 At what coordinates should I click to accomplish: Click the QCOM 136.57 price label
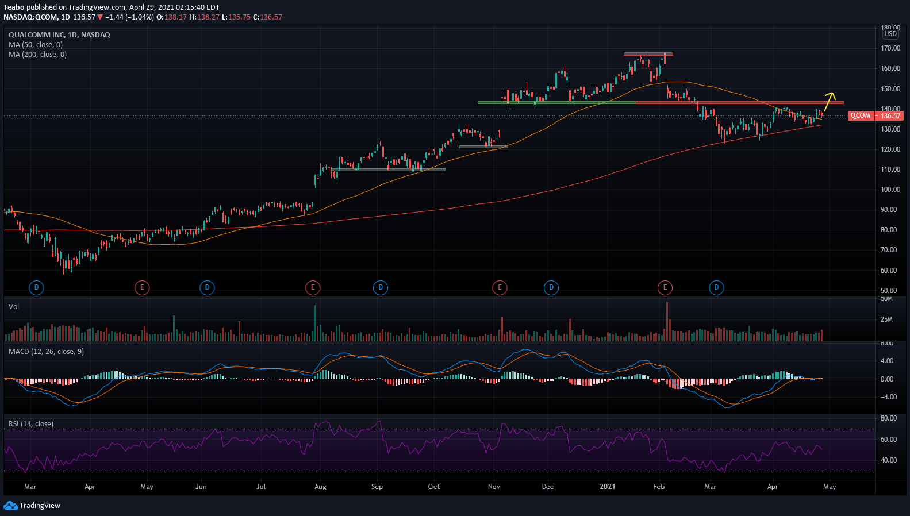(x=876, y=115)
